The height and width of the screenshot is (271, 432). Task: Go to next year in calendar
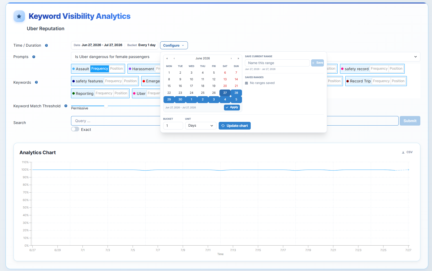point(238,58)
